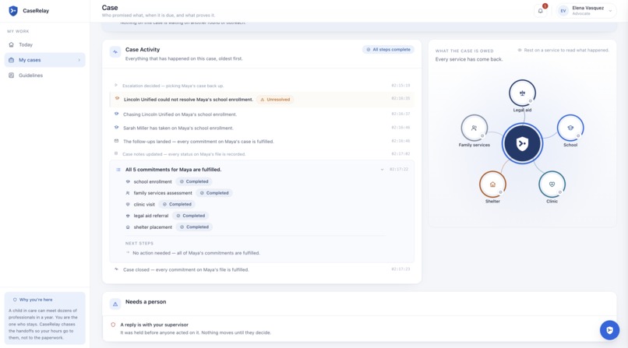Open the Today page
This screenshot has height=348, width=628.
[45, 45]
